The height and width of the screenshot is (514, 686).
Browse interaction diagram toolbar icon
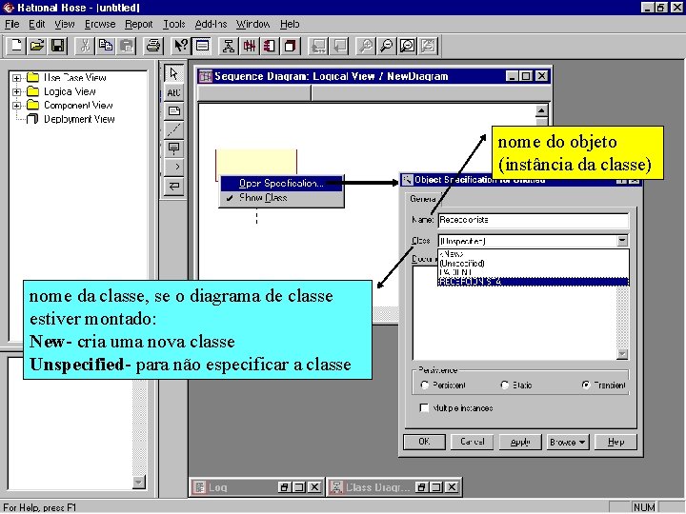pyautogui.click(x=249, y=46)
